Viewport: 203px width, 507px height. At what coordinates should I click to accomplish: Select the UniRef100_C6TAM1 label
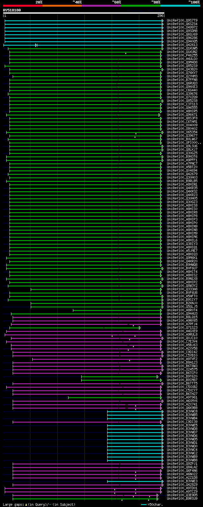coord(182,122)
